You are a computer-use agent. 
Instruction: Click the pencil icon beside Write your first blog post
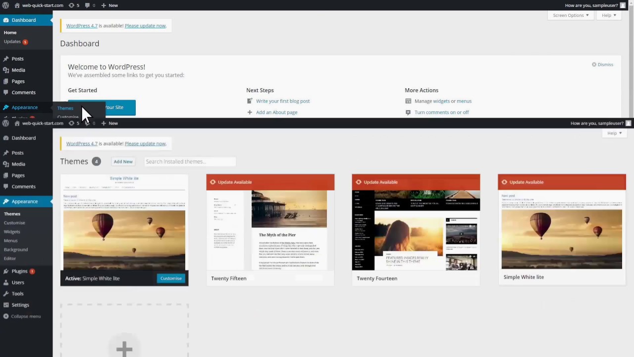[x=250, y=101]
